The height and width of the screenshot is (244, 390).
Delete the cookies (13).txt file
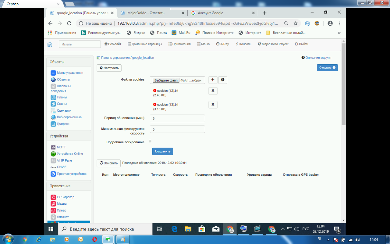tap(213, 105)
